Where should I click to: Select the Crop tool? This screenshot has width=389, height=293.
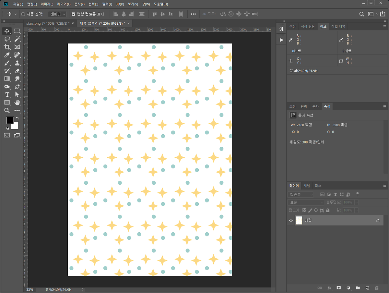(x=7, y=47)
